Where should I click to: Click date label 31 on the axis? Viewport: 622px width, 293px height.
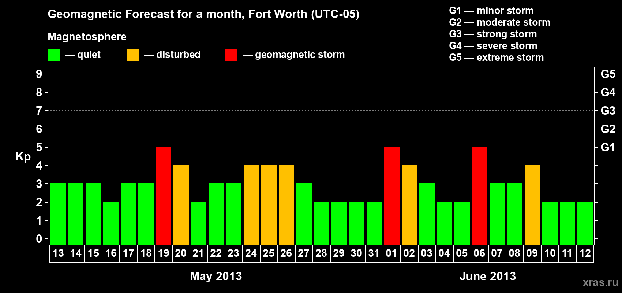pos(374,253)
